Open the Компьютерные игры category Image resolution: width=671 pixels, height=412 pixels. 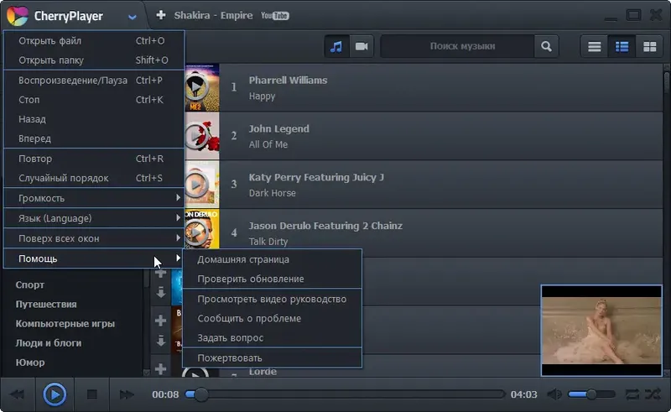[x=65, y=323]
